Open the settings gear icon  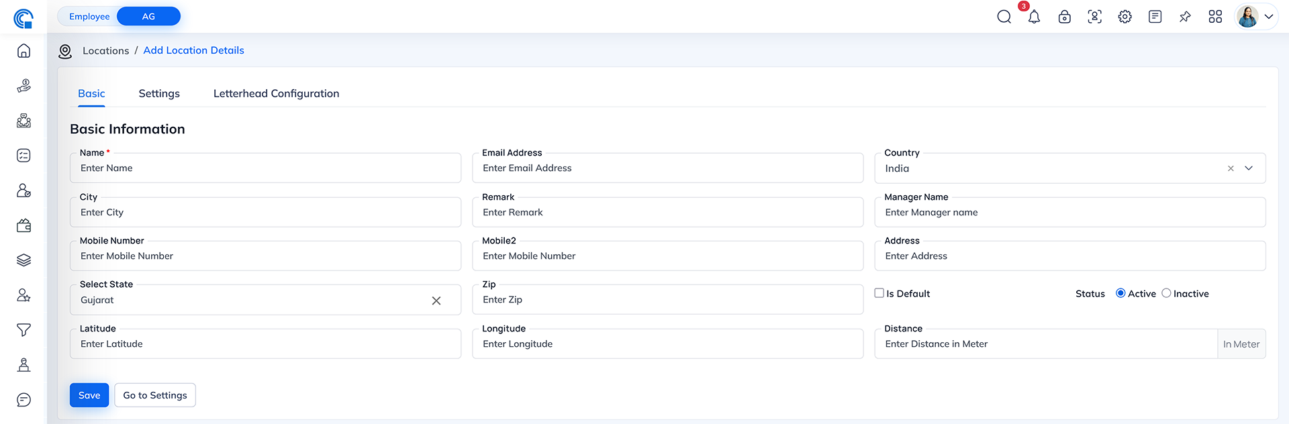(x=1125, y=17)
